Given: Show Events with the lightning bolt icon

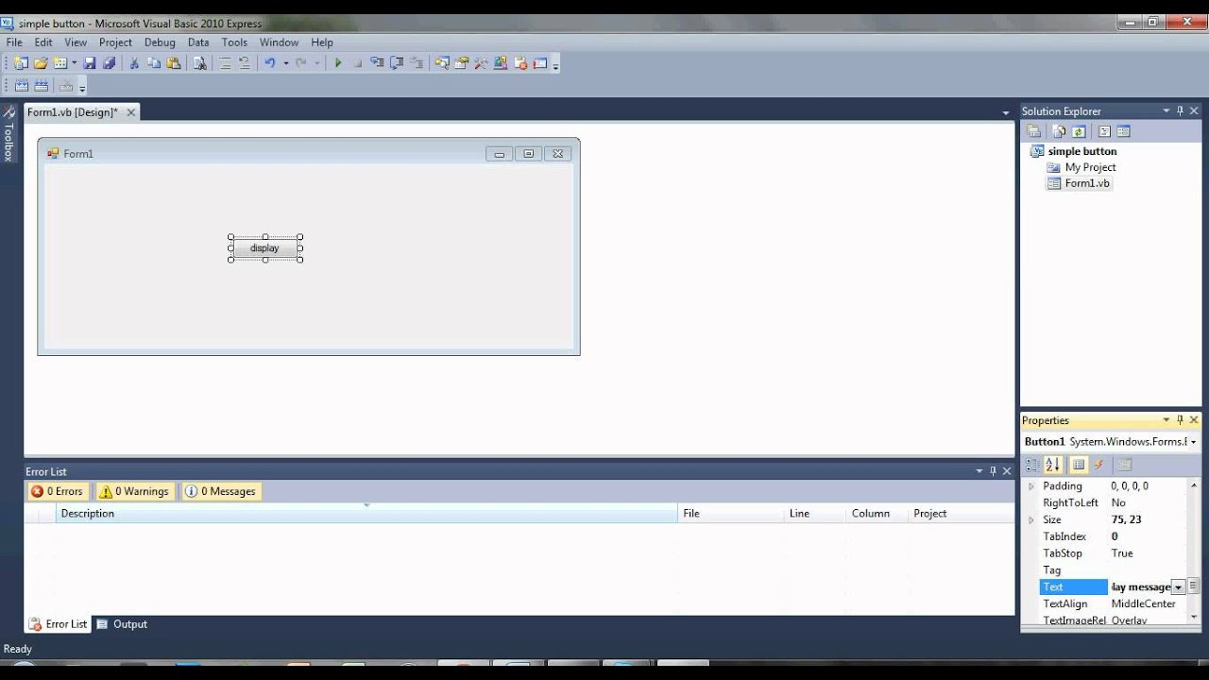Looking at the screenshot, I should [x=1099, y=465].
